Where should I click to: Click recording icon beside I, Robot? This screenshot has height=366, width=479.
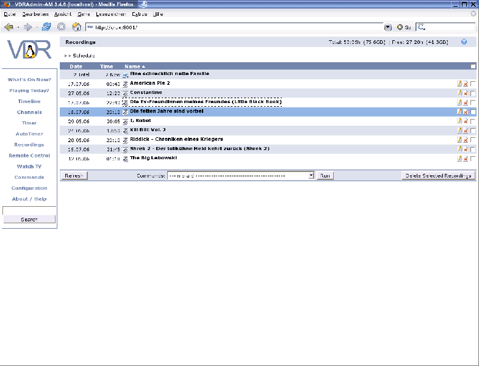pyautogui.click(x=126, y=121)
